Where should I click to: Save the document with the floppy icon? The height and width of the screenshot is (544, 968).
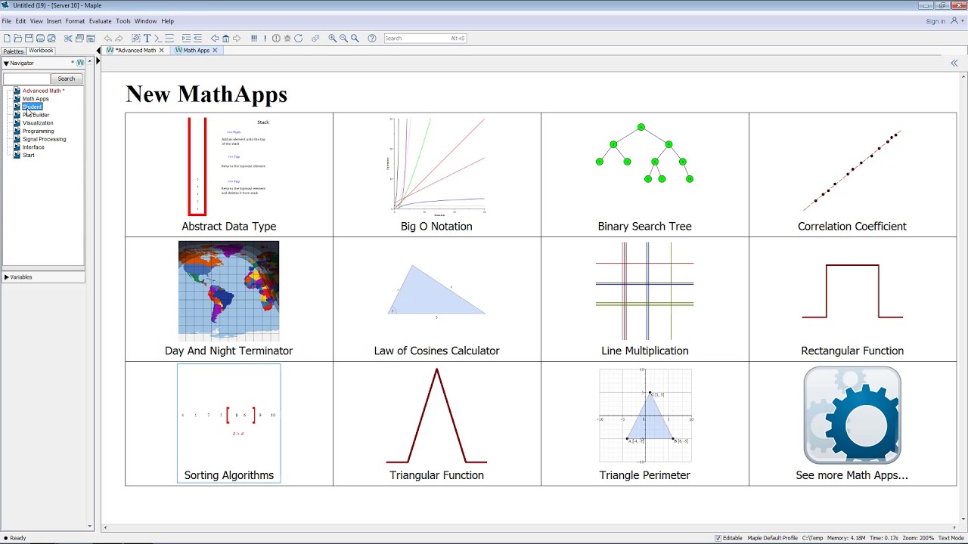[x=29, y=38]
